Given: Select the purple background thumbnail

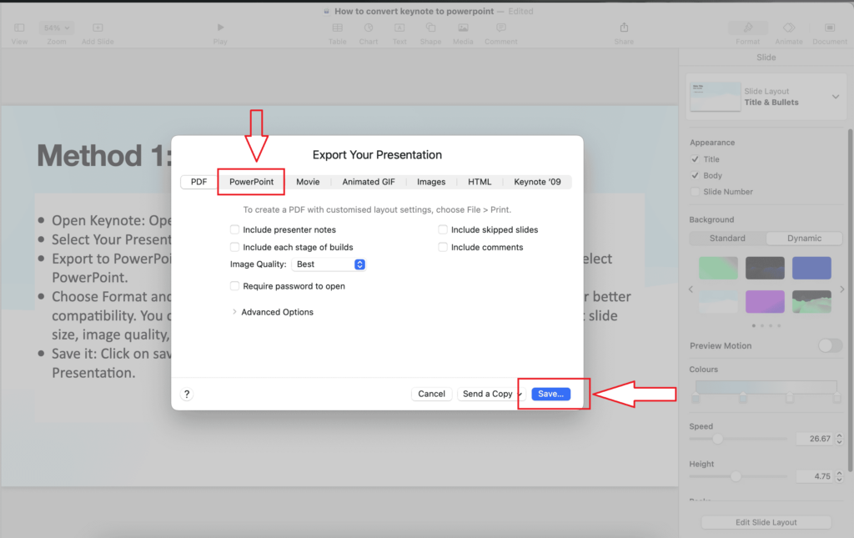Looking at the screenshot, I should pos(765,301).
